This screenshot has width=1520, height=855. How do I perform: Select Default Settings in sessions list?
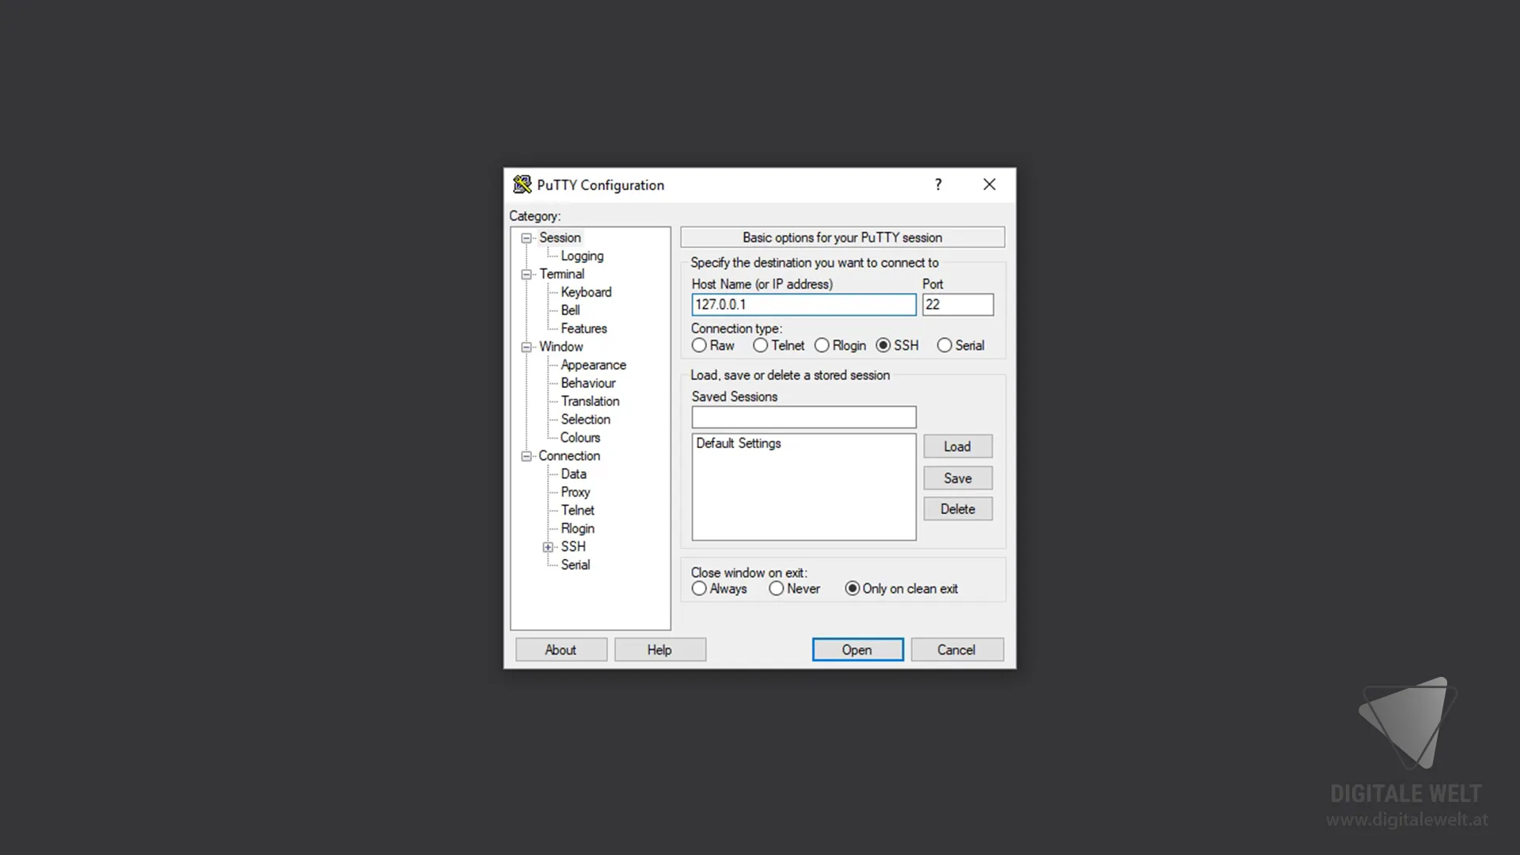click(x=739, y=443)
